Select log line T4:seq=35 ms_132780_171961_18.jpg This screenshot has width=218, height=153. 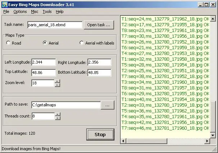(x=165, y=117)
